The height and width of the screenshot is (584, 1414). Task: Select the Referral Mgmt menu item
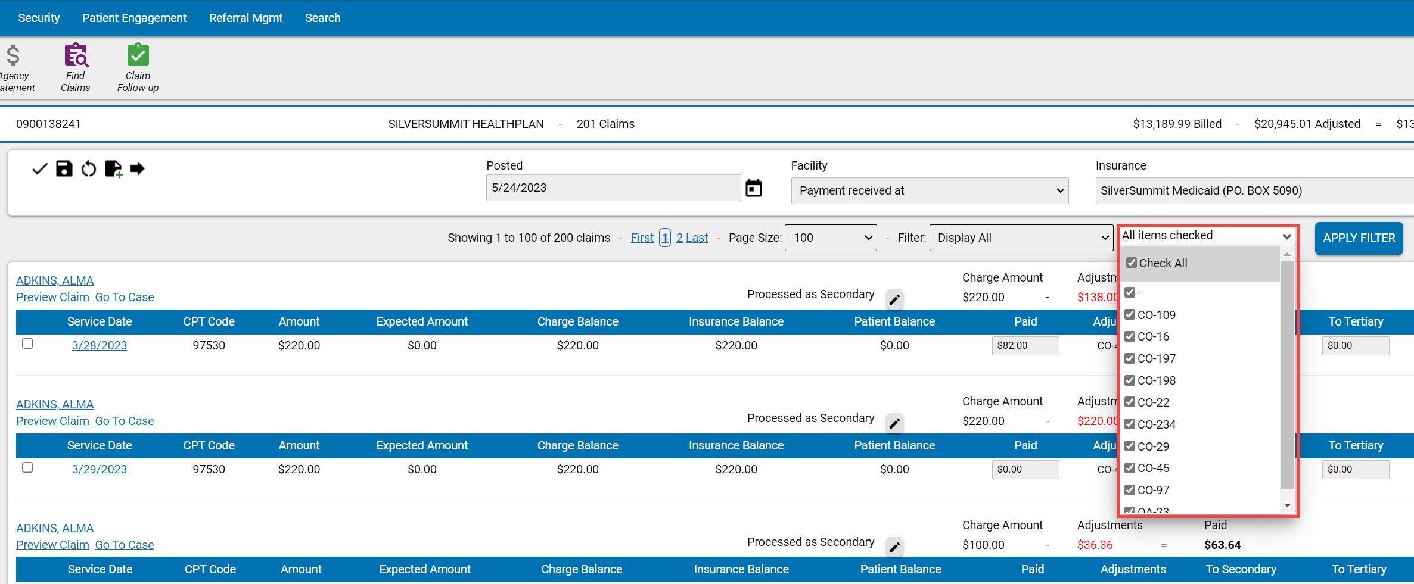[x=245, y=18]
